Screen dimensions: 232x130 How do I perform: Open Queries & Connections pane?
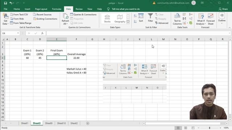pyautogui.click(x=83, y=14)
